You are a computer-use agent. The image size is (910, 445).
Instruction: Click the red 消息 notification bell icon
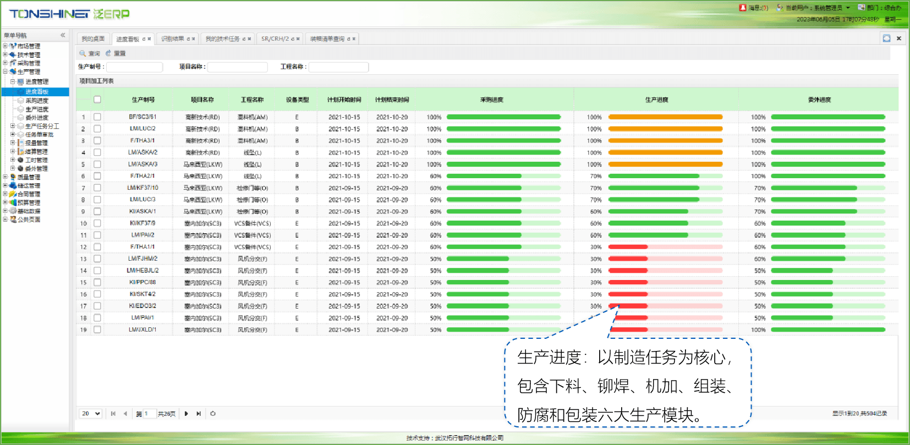click(x=743, y=8)
